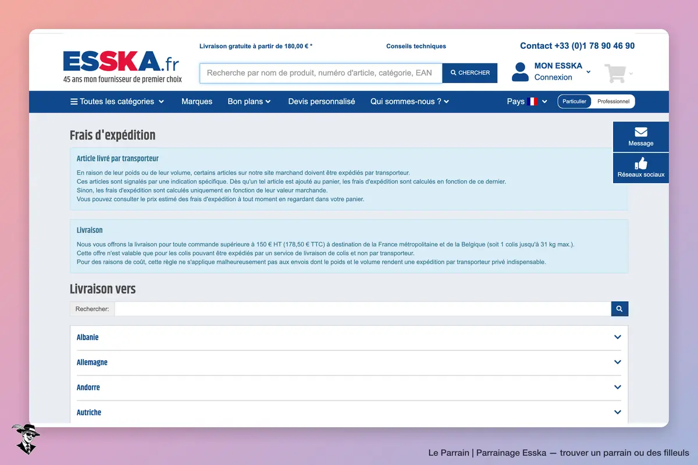Click the ESSKA.fr logo

[121, 62]
